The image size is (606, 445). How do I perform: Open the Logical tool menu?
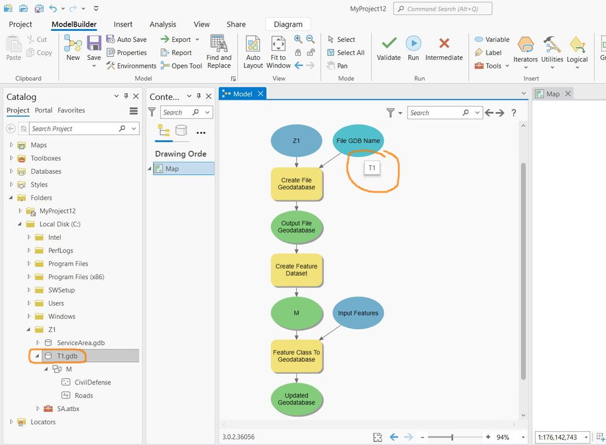point(577,53)
